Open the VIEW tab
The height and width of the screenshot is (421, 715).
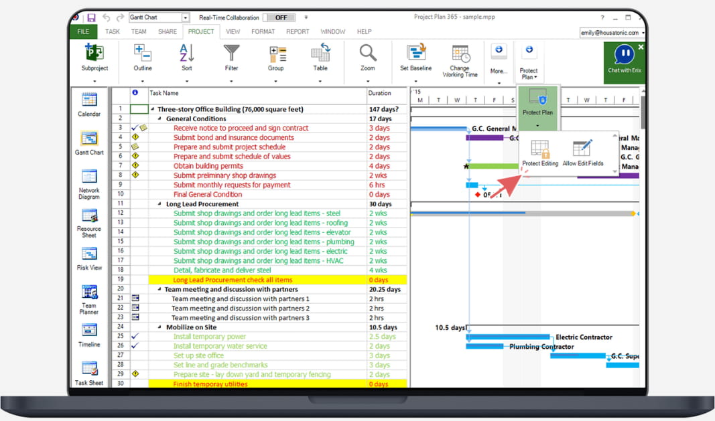click(x=233, y=31)
